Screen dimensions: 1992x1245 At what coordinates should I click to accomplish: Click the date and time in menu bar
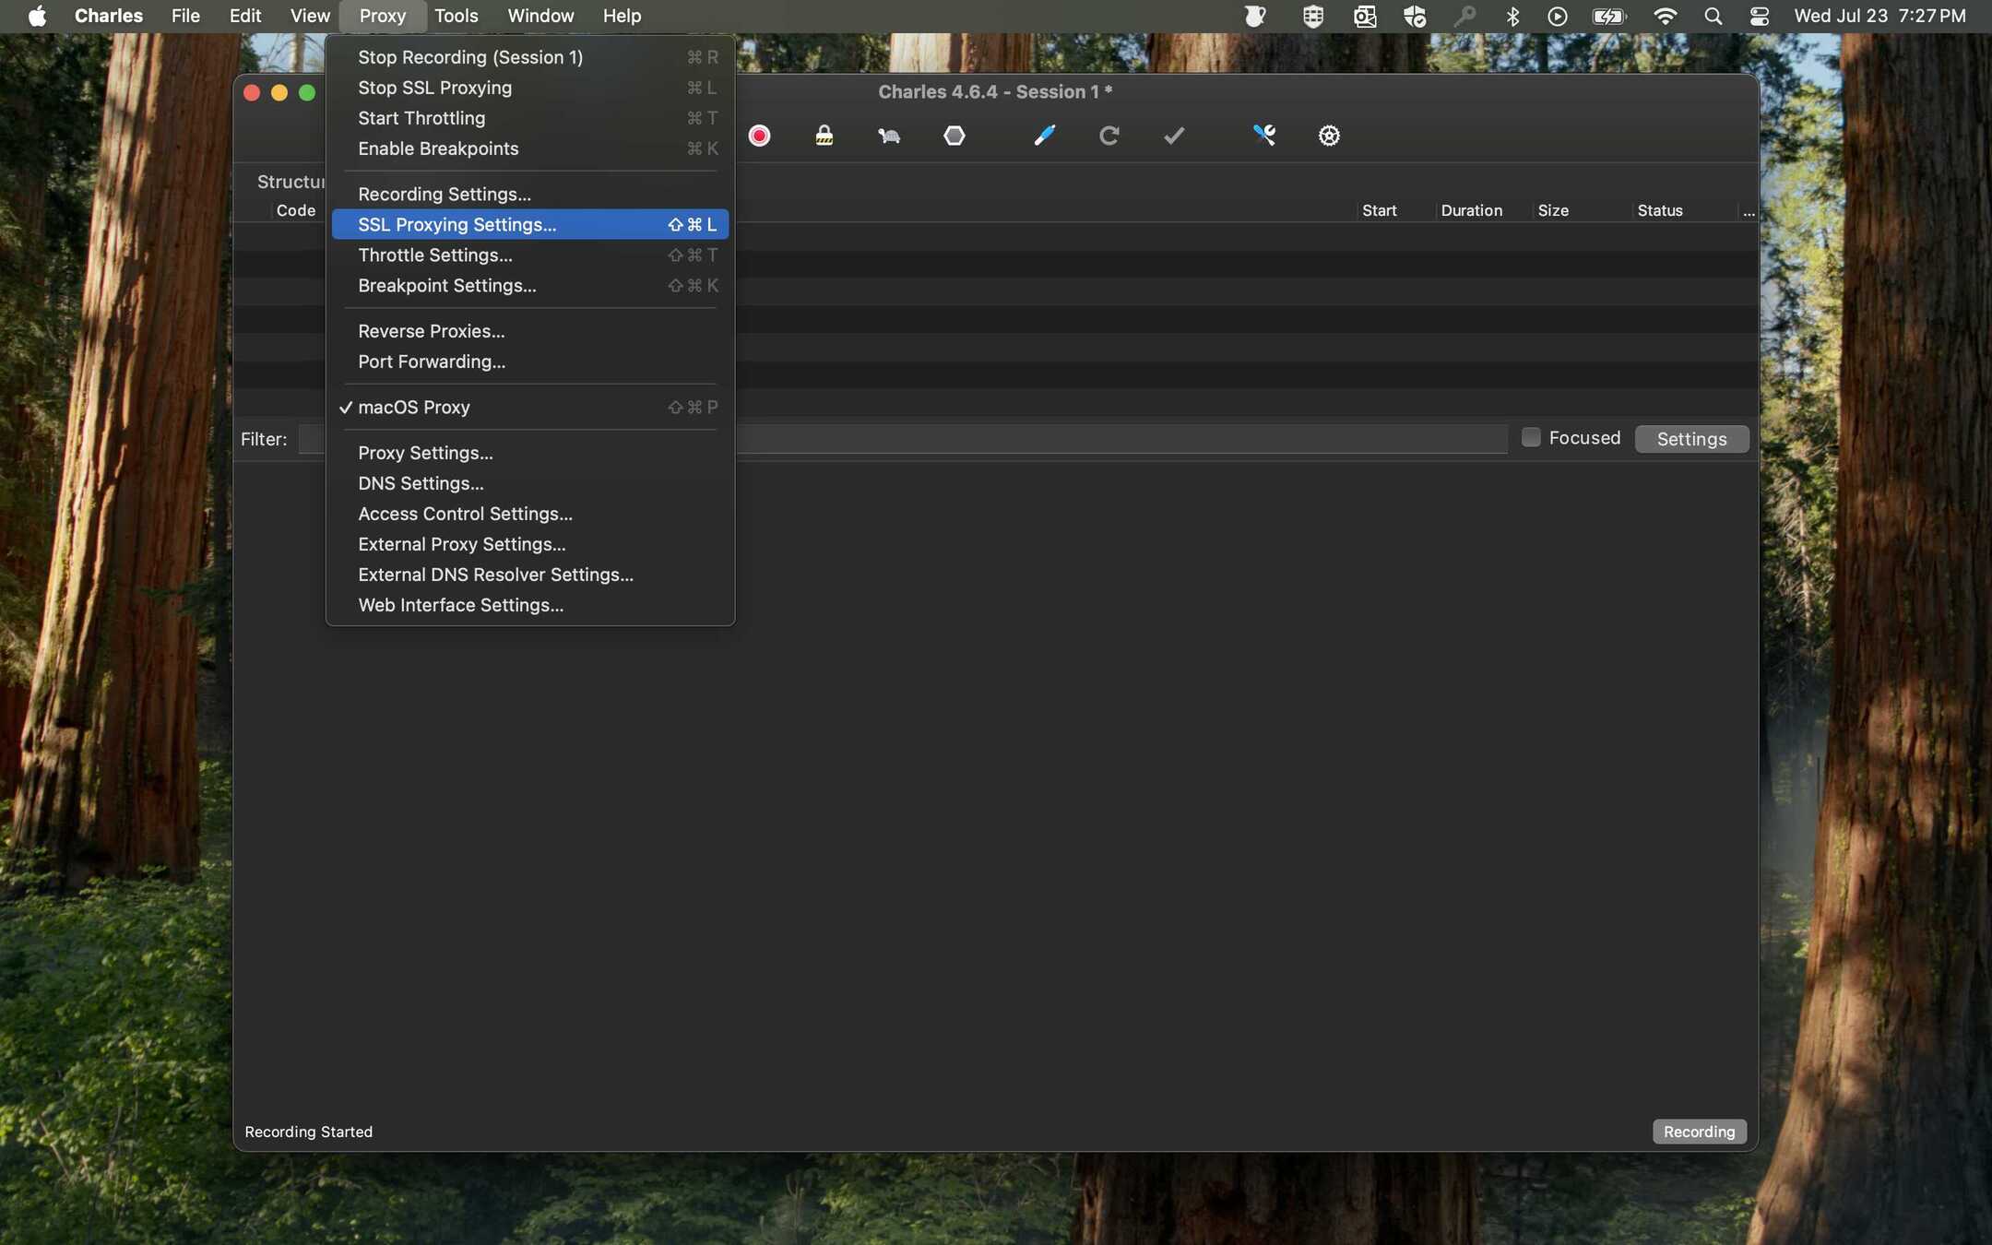tap(1879, 16)
